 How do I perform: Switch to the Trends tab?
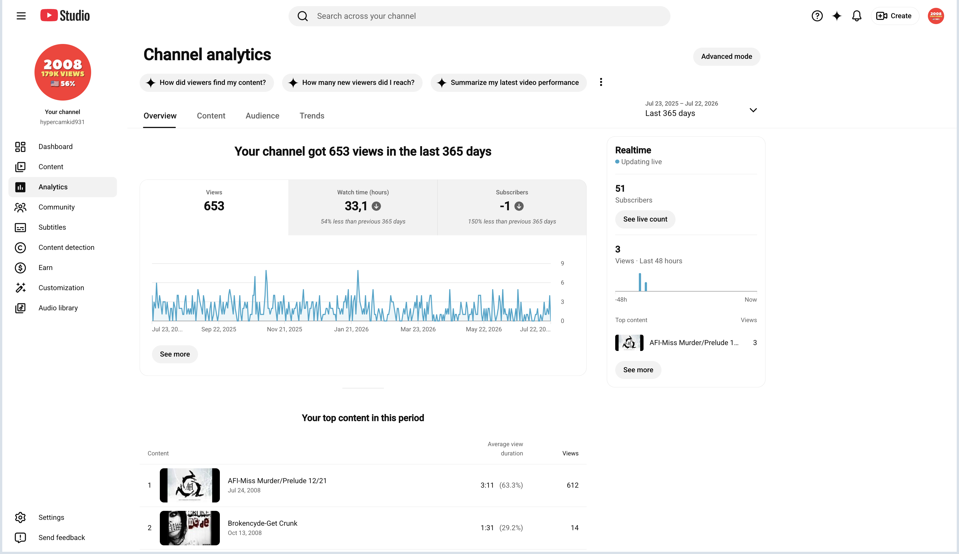312,116
